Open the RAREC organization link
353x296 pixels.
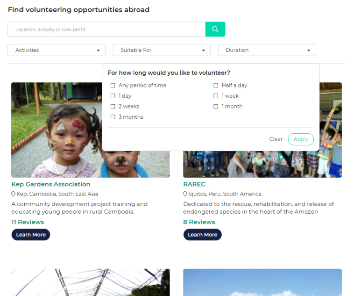[x=194, y=184]
